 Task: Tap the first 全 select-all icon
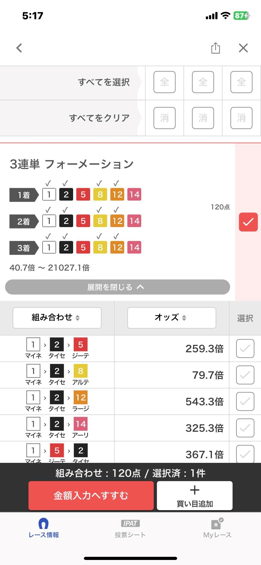[x=164, y=82]
